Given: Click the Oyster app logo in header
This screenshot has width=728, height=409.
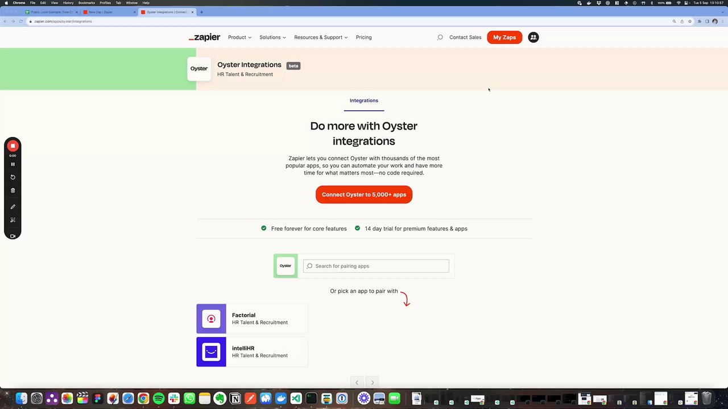Looking at the screenshot, I should (x=199, y=69).
